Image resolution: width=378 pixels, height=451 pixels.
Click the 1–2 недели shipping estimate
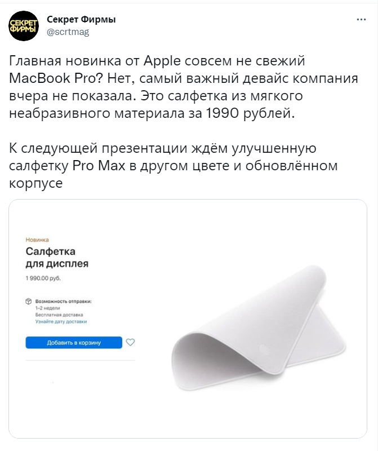[47, 308]
